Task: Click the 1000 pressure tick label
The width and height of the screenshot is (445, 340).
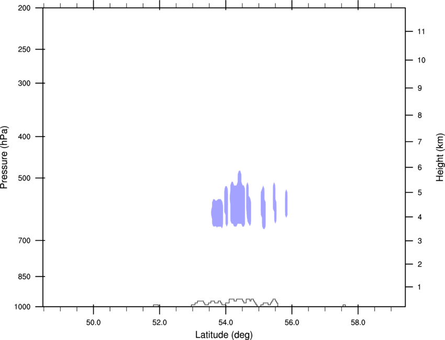Action: 23,307
